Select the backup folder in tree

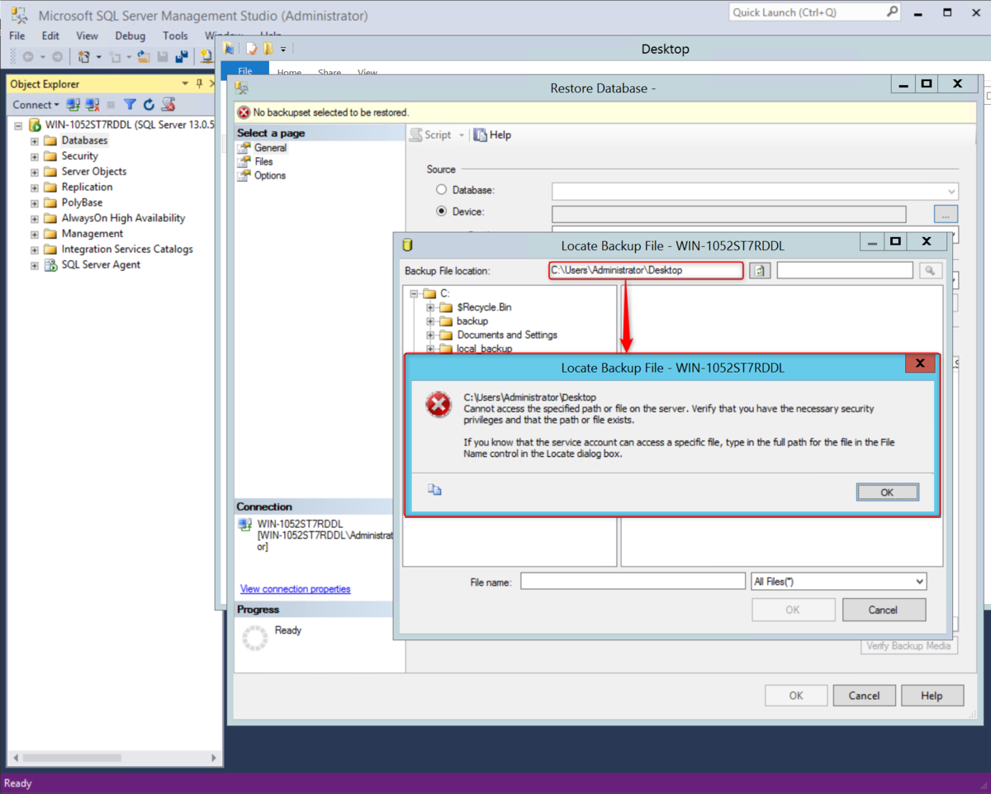472,321
